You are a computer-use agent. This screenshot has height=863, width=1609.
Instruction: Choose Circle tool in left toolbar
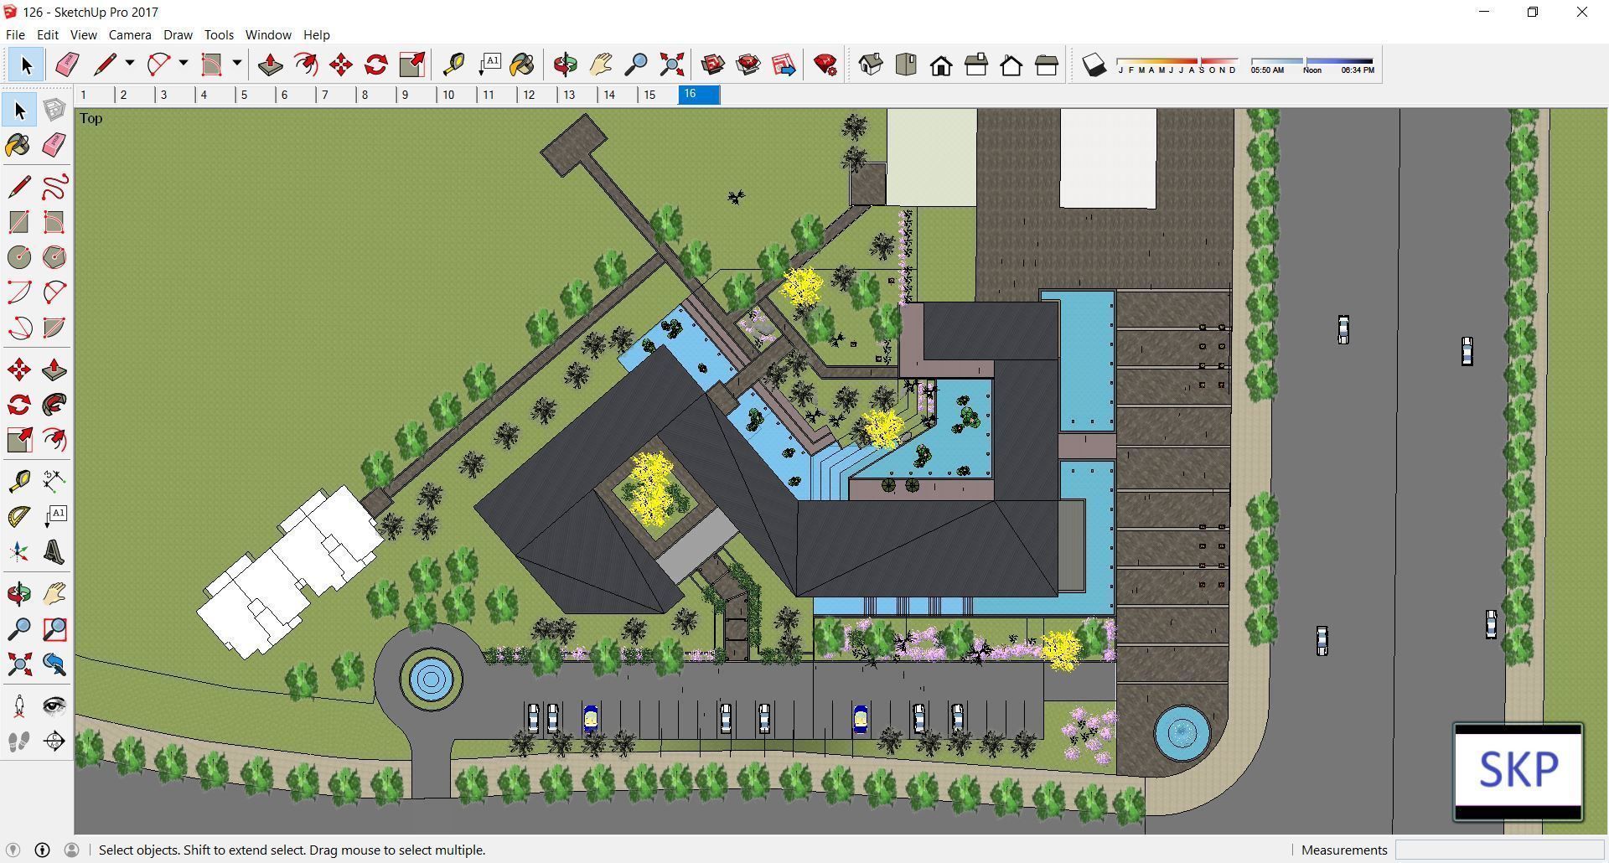[19, 256]
